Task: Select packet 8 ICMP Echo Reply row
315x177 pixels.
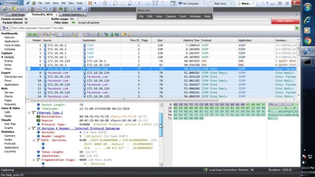Action: [161, 73]
